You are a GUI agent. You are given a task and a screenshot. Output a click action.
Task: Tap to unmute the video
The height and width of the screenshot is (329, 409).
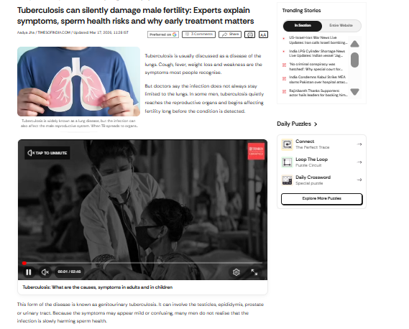[47, 153]
